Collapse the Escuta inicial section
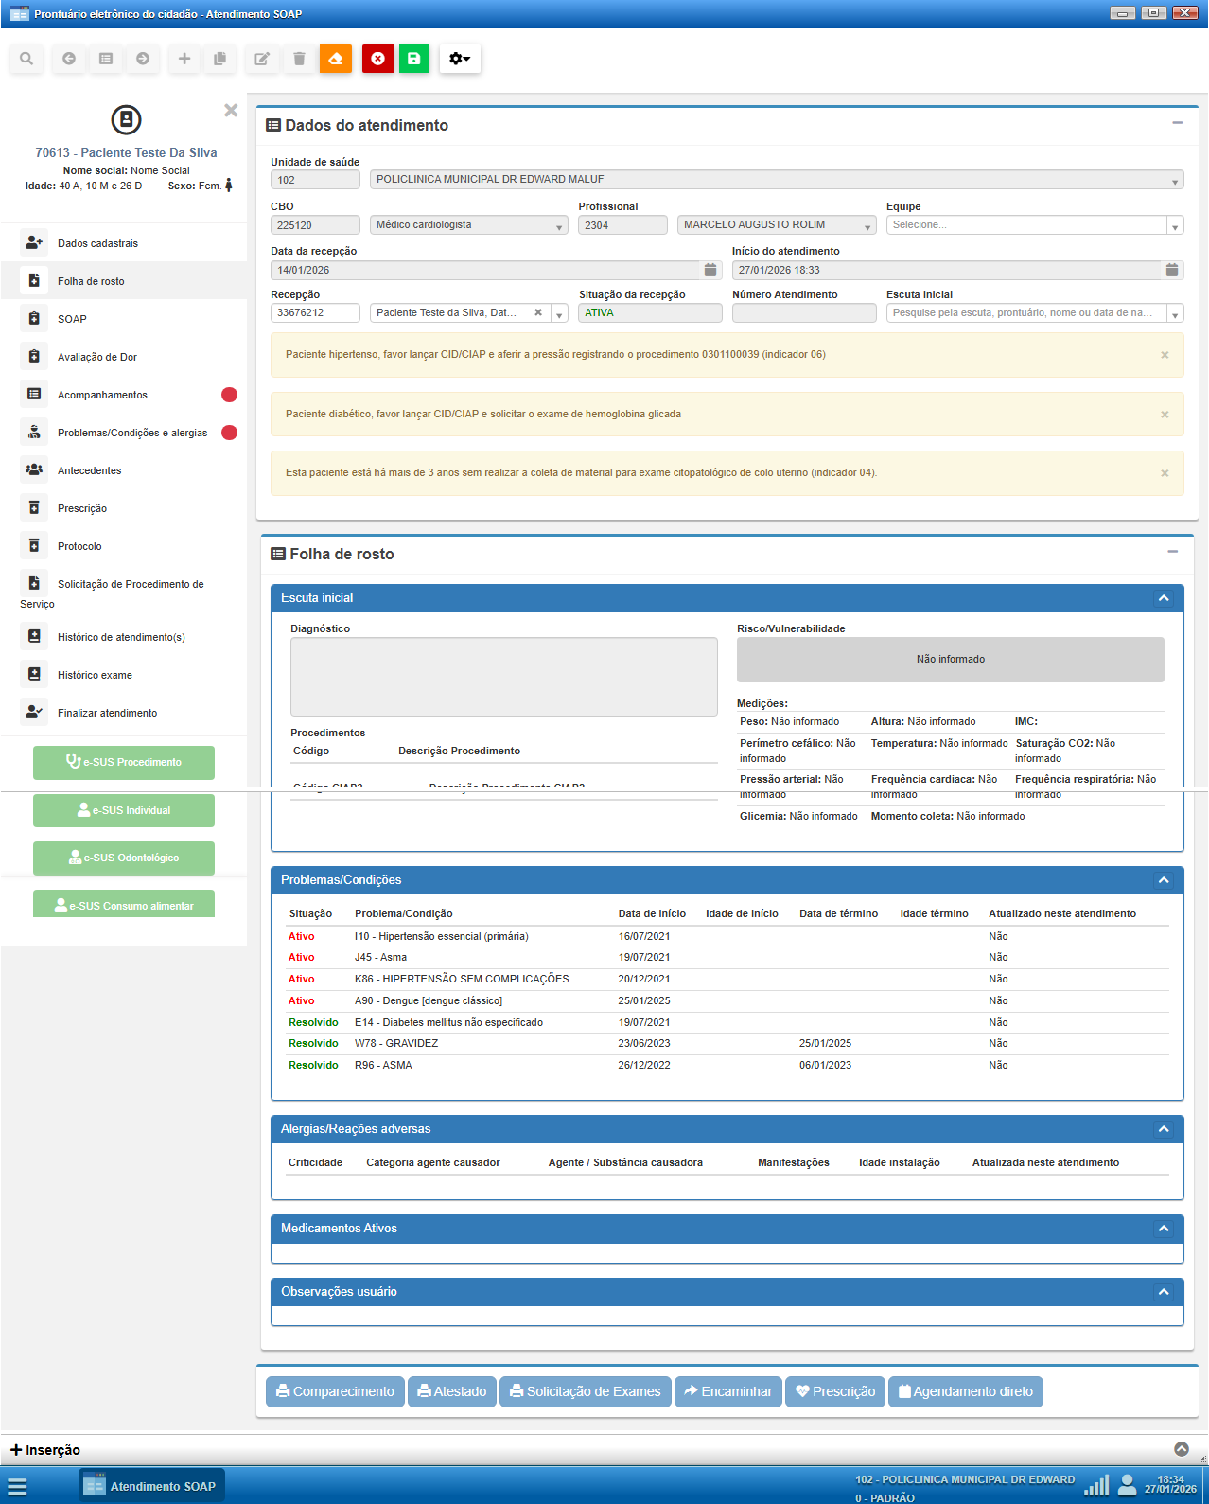 tap(1164, 598)
